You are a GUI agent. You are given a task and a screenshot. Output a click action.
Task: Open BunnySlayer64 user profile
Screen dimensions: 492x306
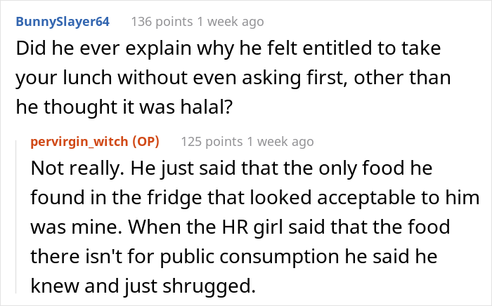[x=63, y=22]
